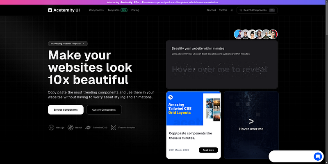Open the Discord link
The height and width of the screenshot is (164, 328).
[211, 10]
